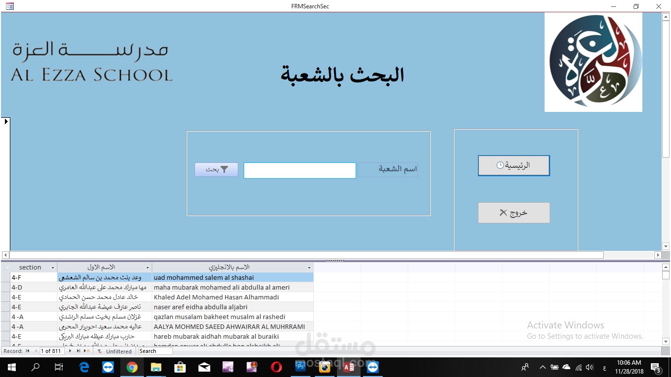
Task: Switch the Arabic input language indicator
Action: tap(604, 367)
